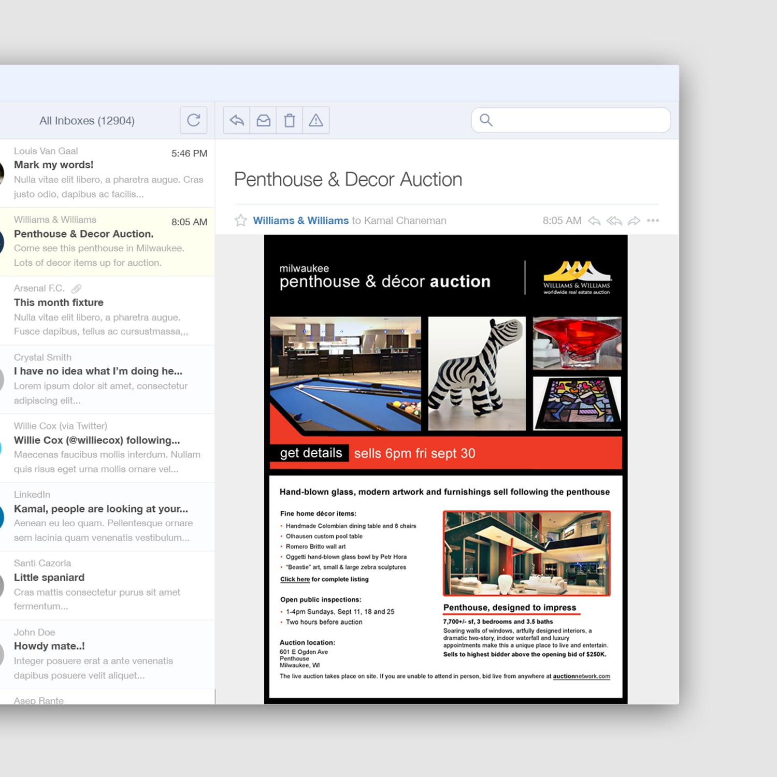Click the refresh inbox icon
The image size is (777, 777).
pyautogui.click(x=194, y=120)
